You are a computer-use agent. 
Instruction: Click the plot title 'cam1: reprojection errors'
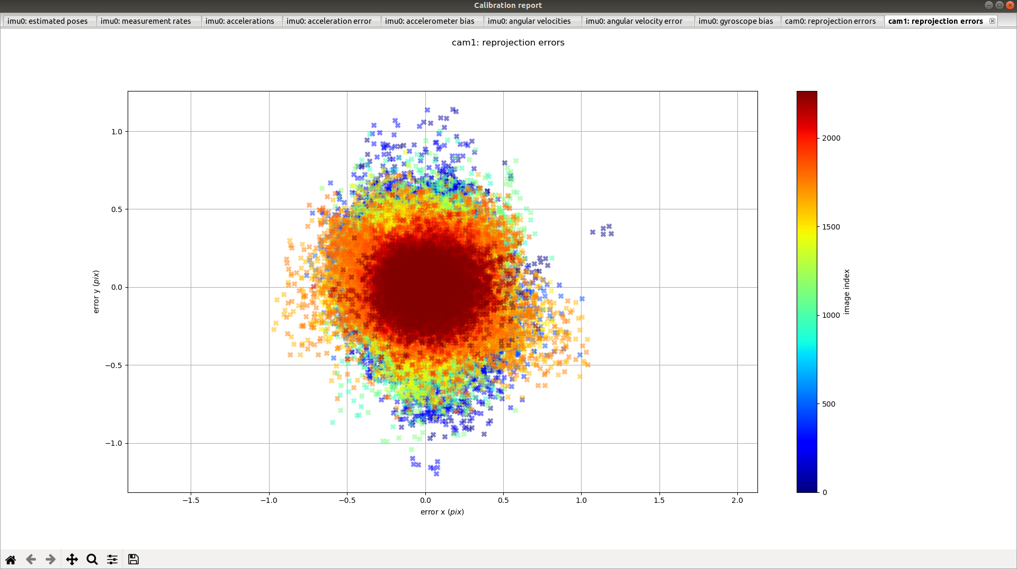[508, 42]
